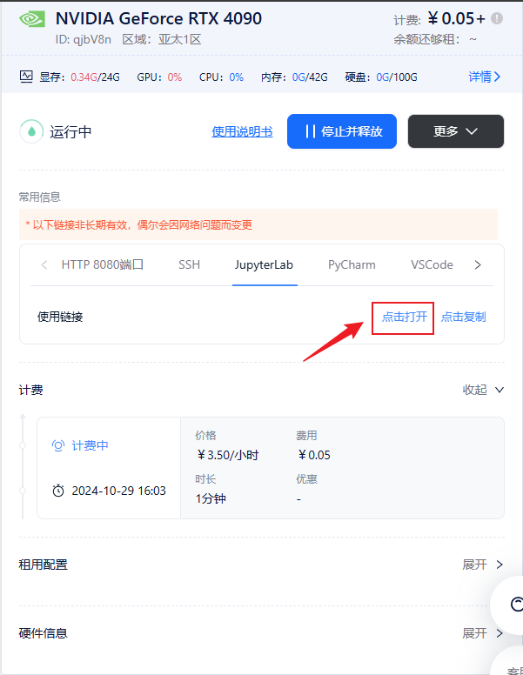This screenshot has width=523, height=675.
Task: Click the resource monitor chart icon
Action: [x=26, y=77]
